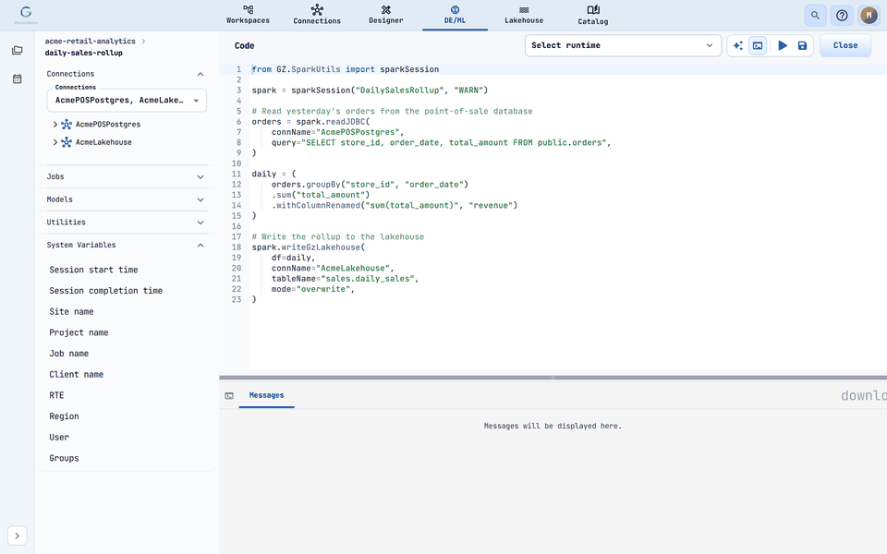Screen dimensions: 887x554
Task: Insert the Client name variable
Action: pos(77,374)
